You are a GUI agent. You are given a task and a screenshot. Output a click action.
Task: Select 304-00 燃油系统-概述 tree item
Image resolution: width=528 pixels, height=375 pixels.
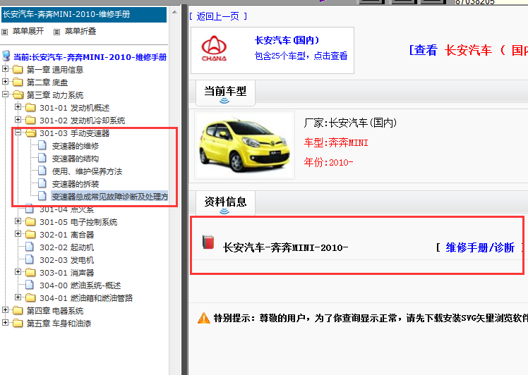point(80,285)
